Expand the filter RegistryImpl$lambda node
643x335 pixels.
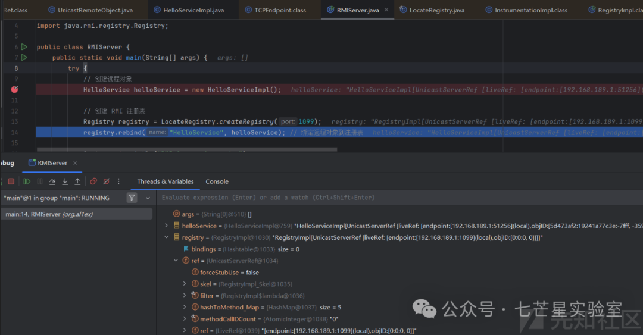(185, 295)
